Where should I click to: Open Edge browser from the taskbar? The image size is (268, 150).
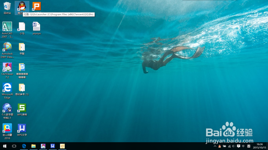coord(24,146)
